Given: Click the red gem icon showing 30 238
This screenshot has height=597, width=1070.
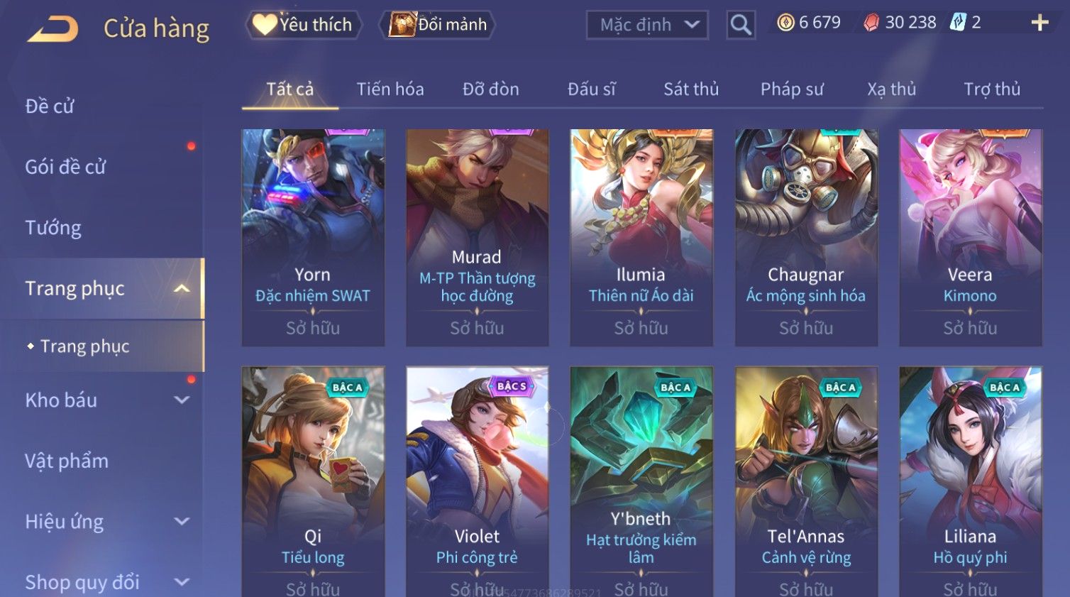Looking at the screenshot, I should (871, 23).
